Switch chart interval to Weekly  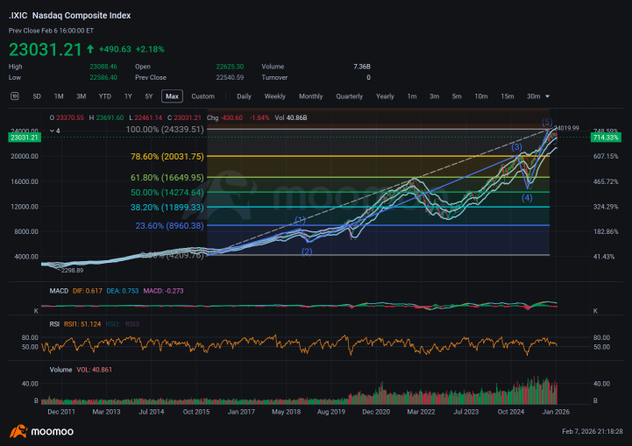tap(275, 96)
